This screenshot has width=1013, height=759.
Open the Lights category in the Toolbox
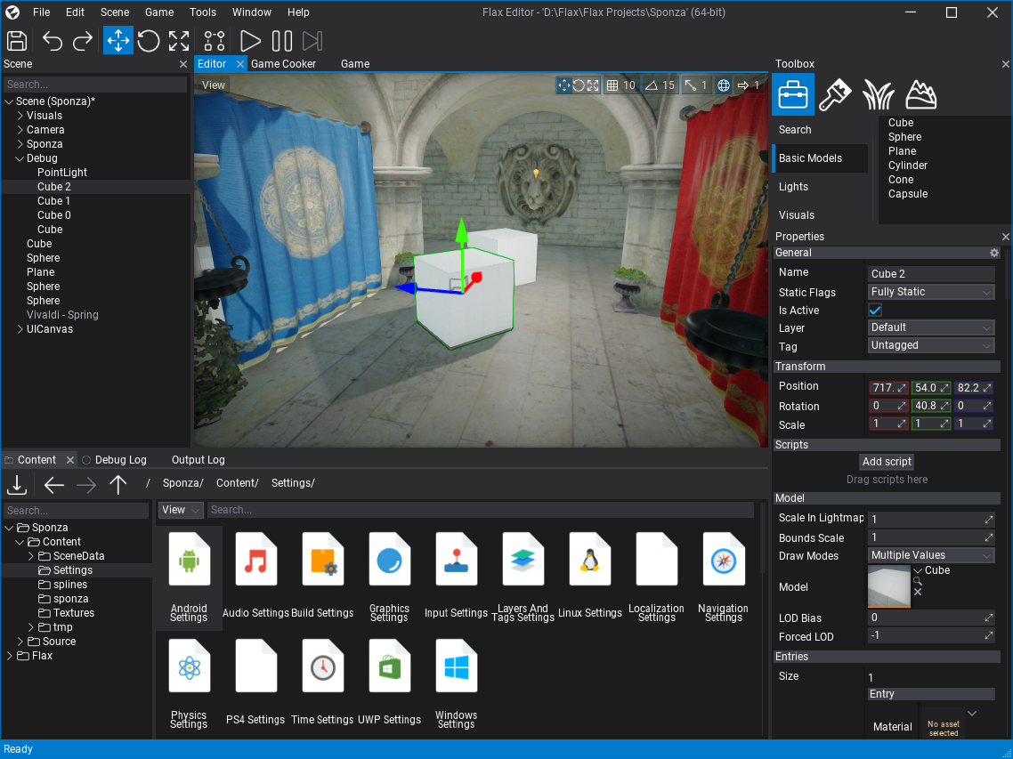(793, 186)
